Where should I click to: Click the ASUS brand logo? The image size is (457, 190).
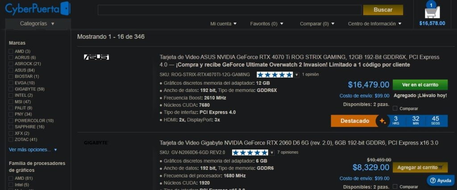[x=96, y=57]
